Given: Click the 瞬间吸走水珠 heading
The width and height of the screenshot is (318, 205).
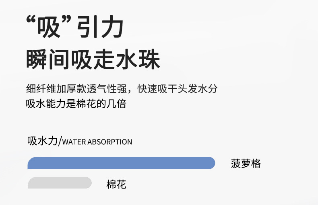Looking at the screenshot, I should point(93,60).
